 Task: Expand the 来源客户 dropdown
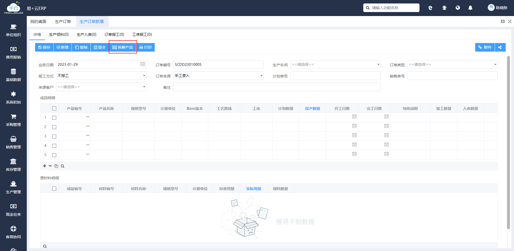(x=101, y=87)
